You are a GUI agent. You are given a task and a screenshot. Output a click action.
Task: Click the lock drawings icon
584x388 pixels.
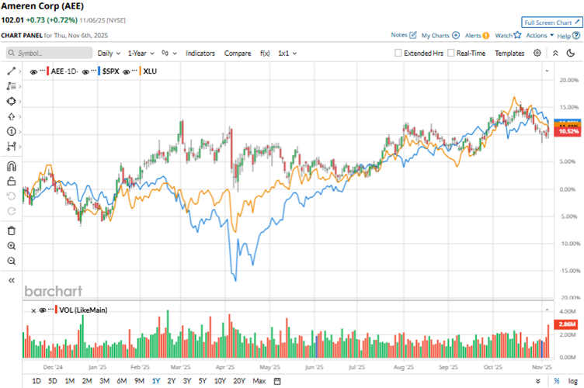point(12,182)
